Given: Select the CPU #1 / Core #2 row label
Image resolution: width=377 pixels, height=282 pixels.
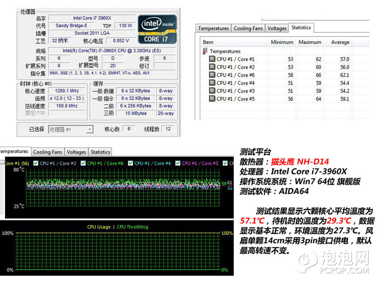Looking at the screenshot, I should point(235,67).
